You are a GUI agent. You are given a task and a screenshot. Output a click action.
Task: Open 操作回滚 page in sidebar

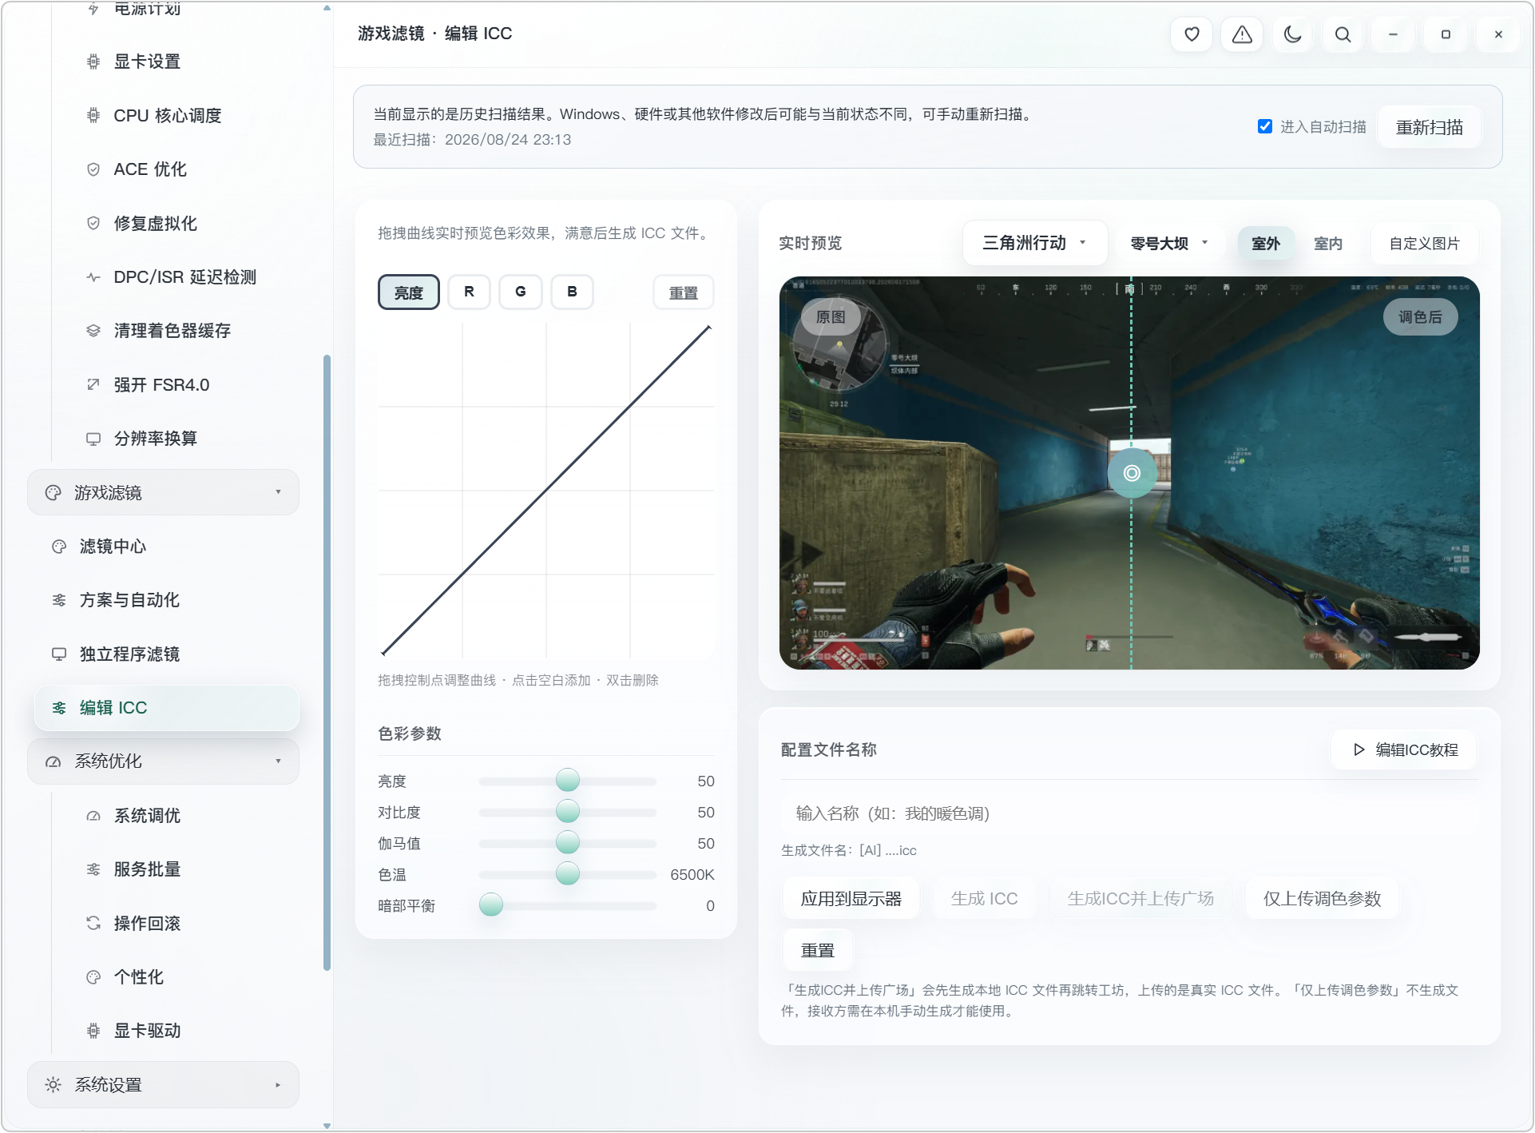coord(184,924)
